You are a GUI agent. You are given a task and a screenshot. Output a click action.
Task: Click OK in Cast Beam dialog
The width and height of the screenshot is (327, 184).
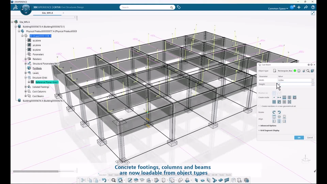point(299,138)
